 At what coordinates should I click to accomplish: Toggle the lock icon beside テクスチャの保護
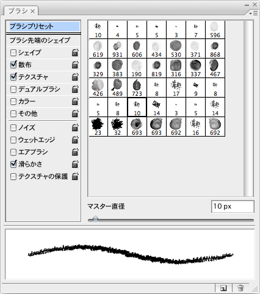pos(75,176)
